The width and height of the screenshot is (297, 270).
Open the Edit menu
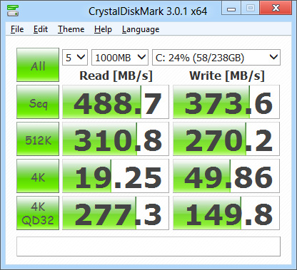coord(41,29)
